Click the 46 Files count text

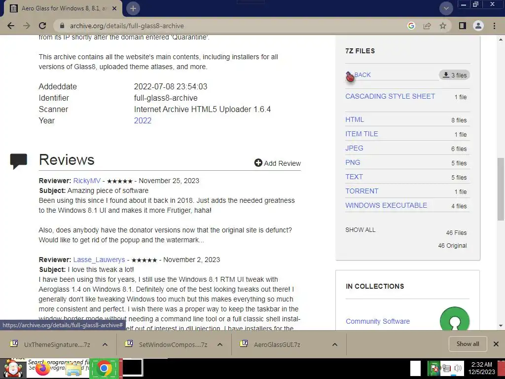point(456,233)
